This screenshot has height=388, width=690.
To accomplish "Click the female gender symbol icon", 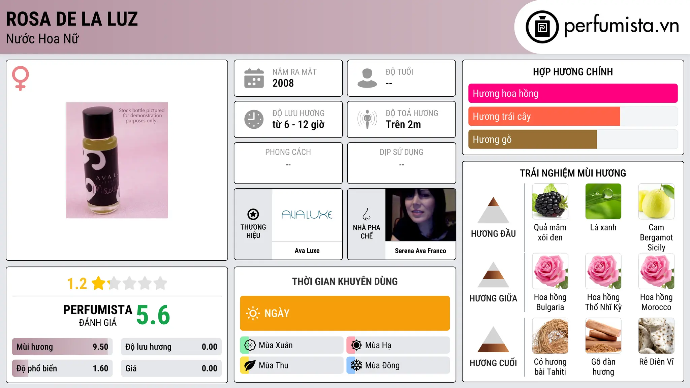I will [21, 78].
